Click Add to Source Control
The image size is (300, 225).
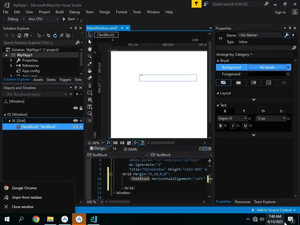click(274, 210)
